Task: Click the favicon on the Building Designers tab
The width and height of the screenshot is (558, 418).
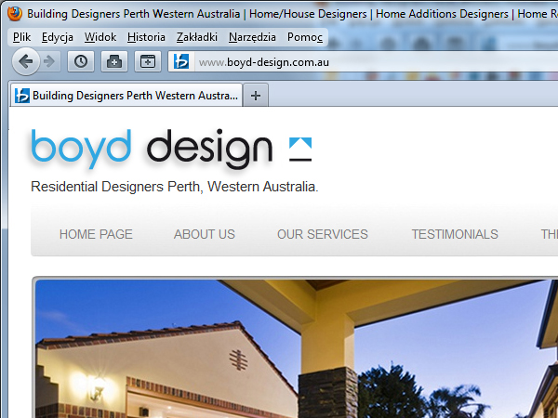Action: point(22,96)
